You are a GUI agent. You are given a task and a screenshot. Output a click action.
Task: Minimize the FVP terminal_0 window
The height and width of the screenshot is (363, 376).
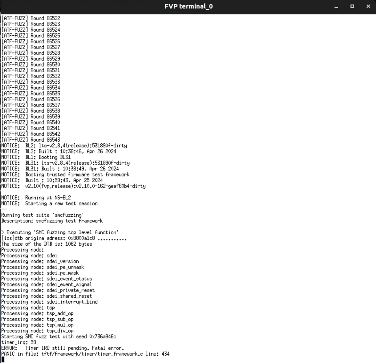pyautogui.click(x=336, y=7)
